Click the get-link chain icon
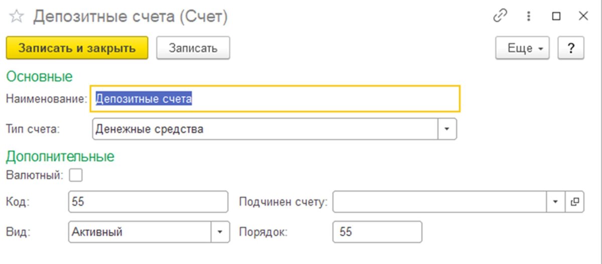The width and height of the screenshot is (602, 264). pyautogui.click(x=500, y=17)
